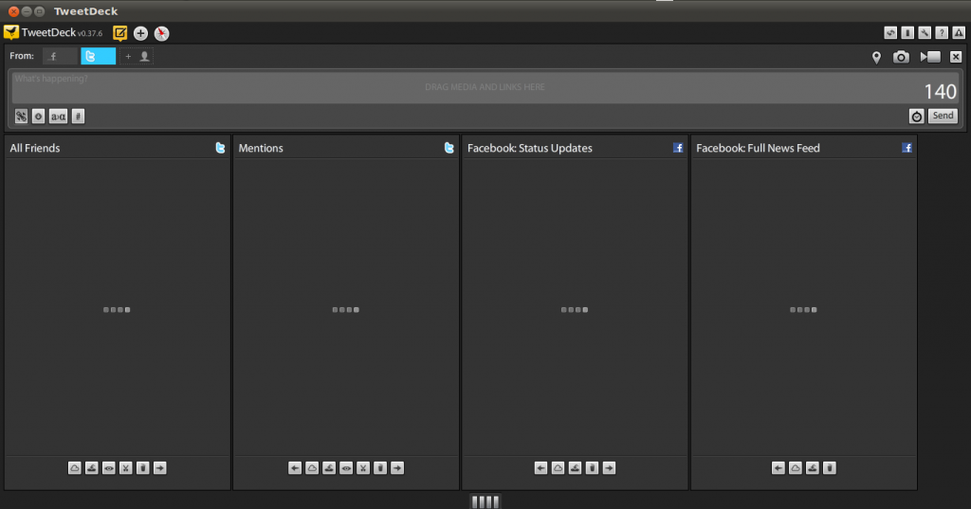Click the round symbol icon beside shorten link
The width and height of the screenshot is (971, 509).
pyautogui.click(x=38, y=117)
